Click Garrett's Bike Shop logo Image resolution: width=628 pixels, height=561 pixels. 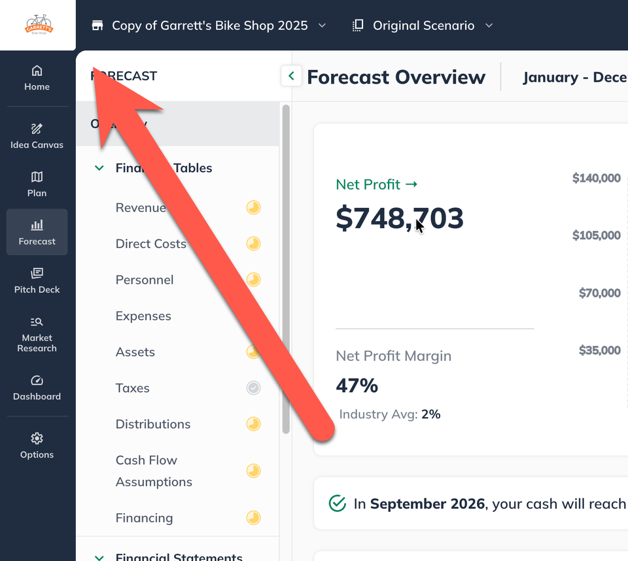(39, 24)
